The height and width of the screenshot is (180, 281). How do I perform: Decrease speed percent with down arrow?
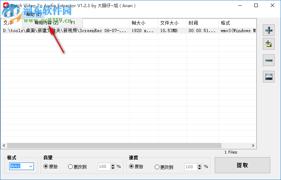tap(199, 169)
